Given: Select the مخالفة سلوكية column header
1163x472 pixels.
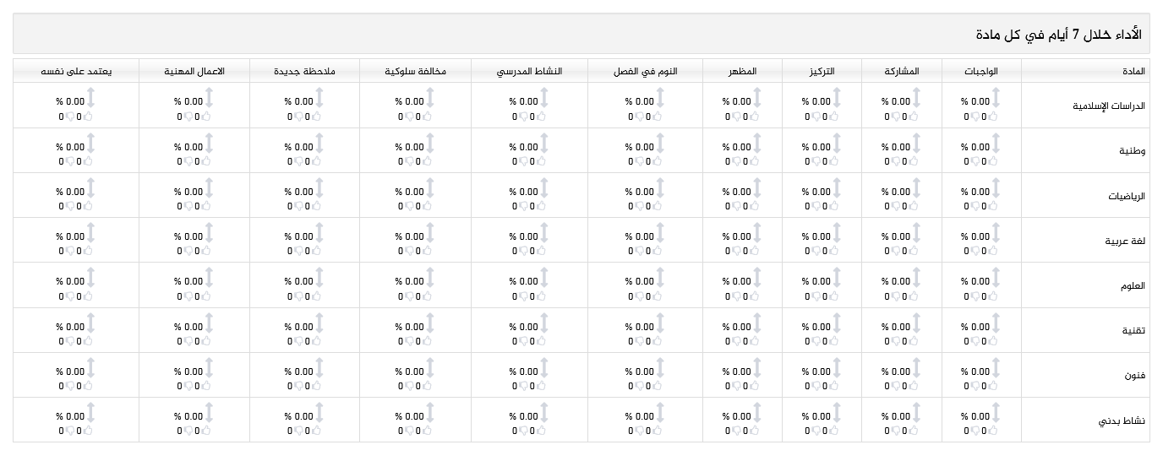Looking at the screenshot, I should click(x=415, y=72).
